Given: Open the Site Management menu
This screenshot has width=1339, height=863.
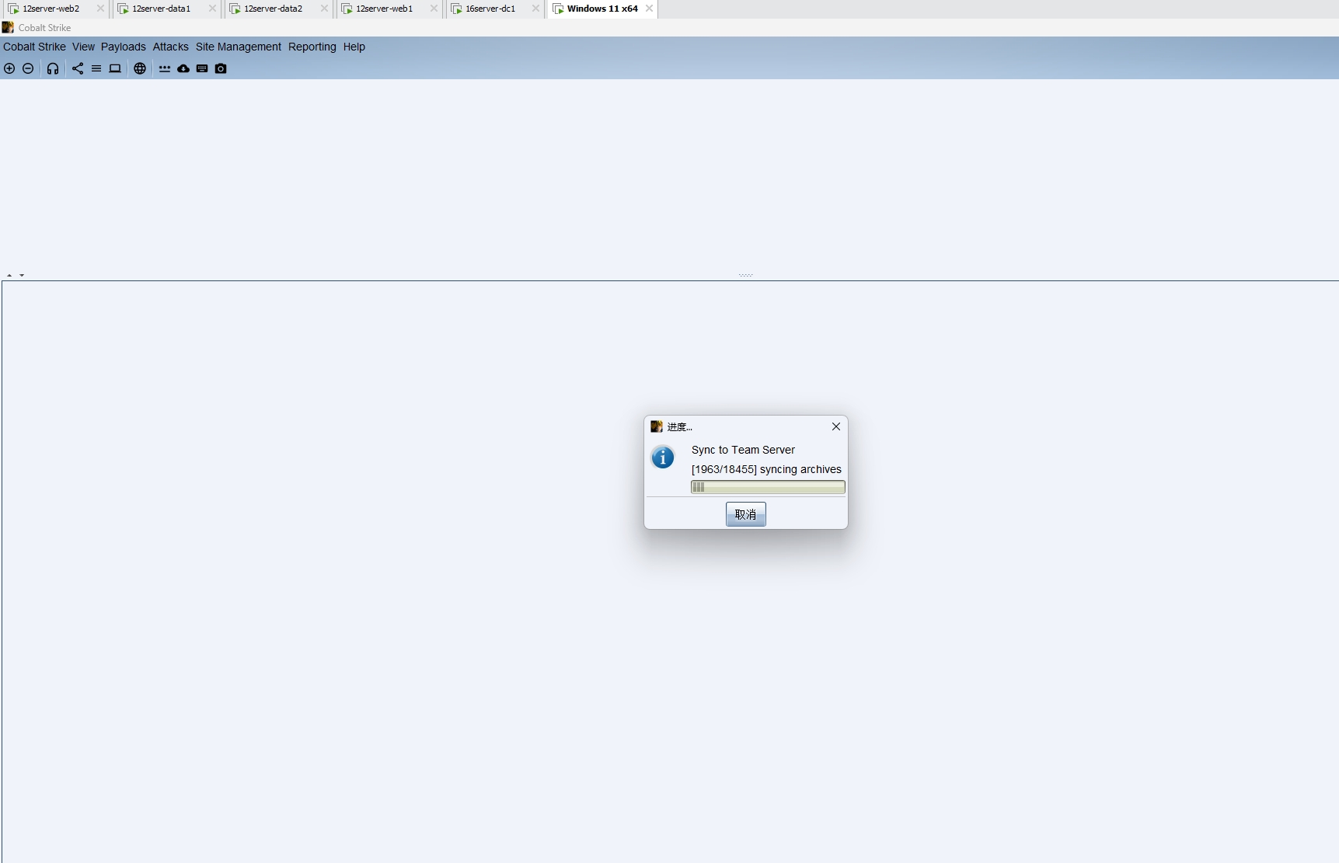Looking at the screenshot, I should tap(238, 47).
